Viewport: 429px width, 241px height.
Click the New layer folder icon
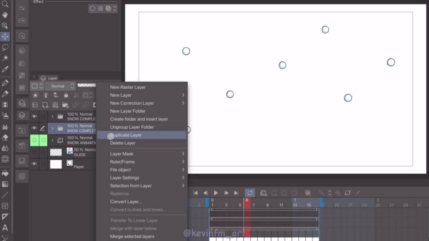(65, 105)
